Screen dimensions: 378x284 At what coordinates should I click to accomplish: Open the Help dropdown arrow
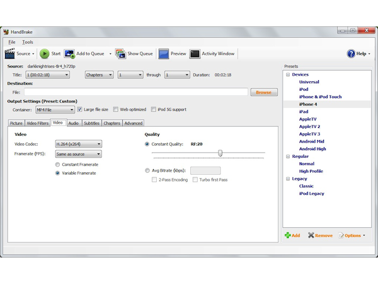click(369, 54)
